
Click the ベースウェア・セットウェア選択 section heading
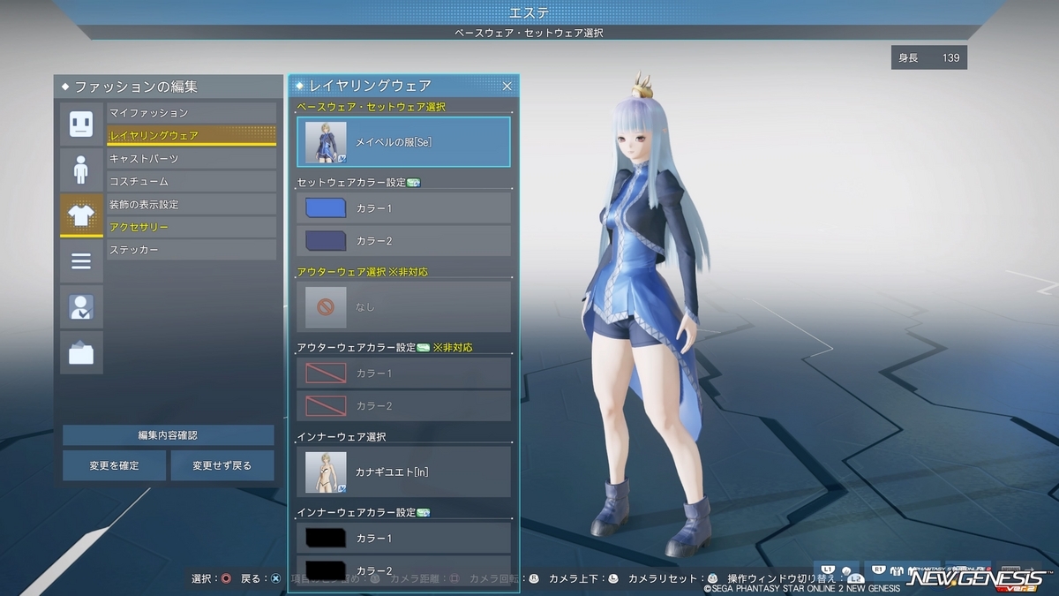coord(372,107)
